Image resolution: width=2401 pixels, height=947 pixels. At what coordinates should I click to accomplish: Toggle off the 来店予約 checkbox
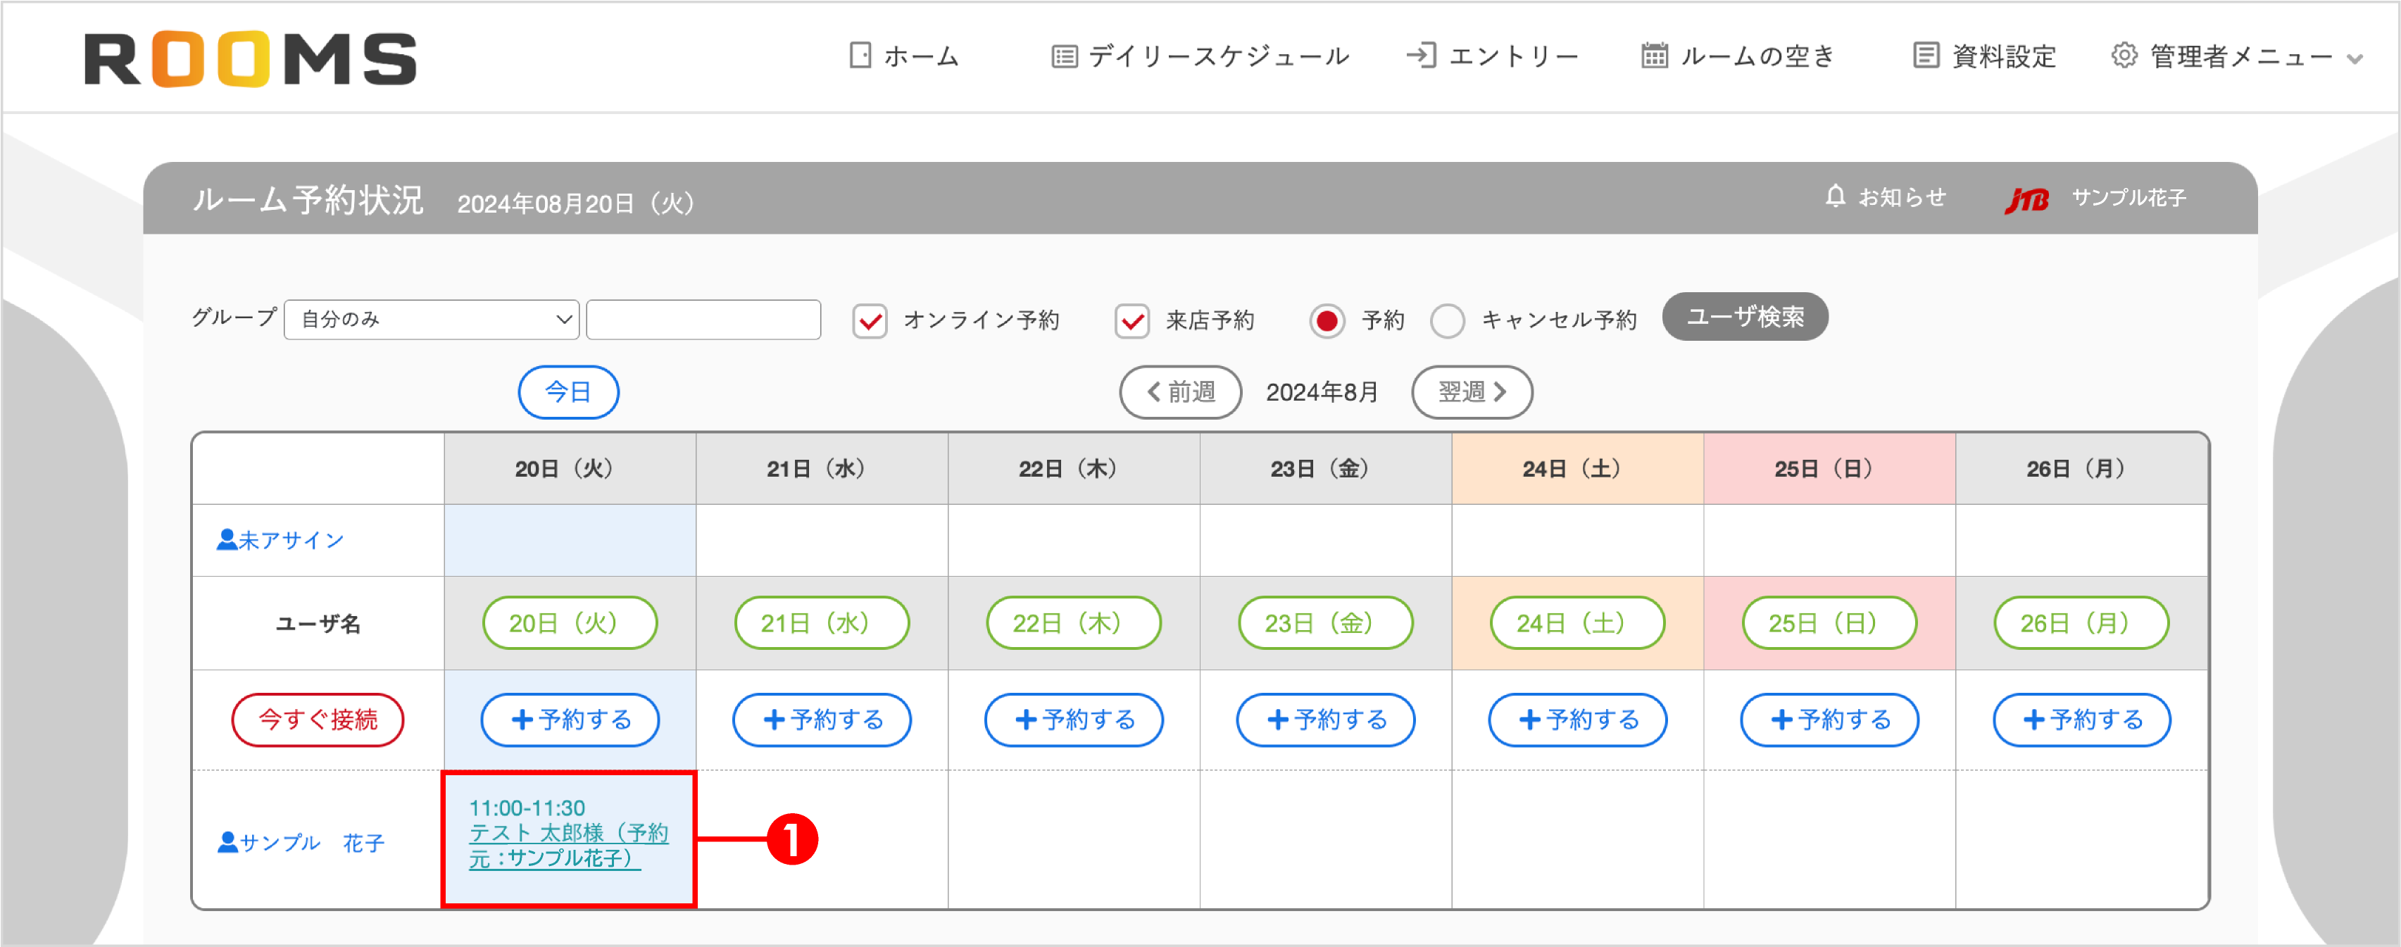click(x=1132, y=320)
